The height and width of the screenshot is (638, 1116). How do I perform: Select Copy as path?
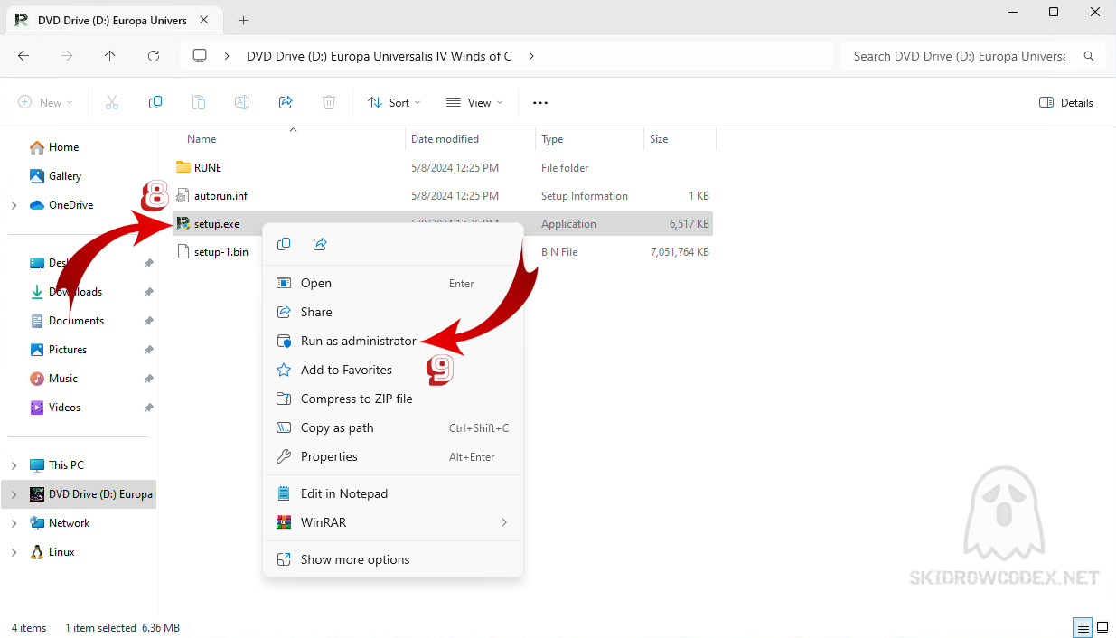pos(393,427)
